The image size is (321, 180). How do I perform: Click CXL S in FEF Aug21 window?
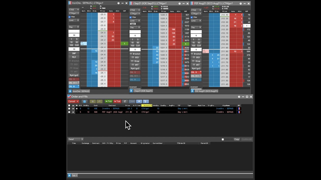(x=196, y=72)
